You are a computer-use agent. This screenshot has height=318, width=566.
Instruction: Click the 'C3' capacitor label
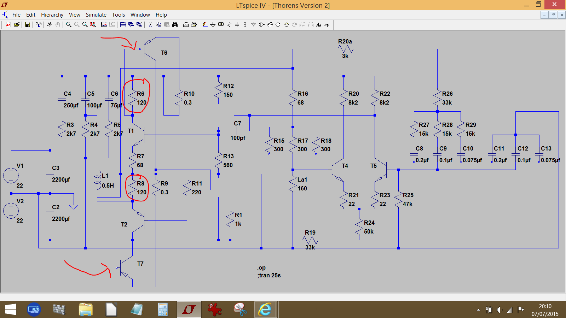click(56, 168)
